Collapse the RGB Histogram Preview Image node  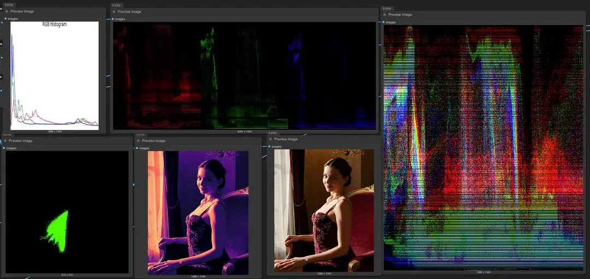7,11
